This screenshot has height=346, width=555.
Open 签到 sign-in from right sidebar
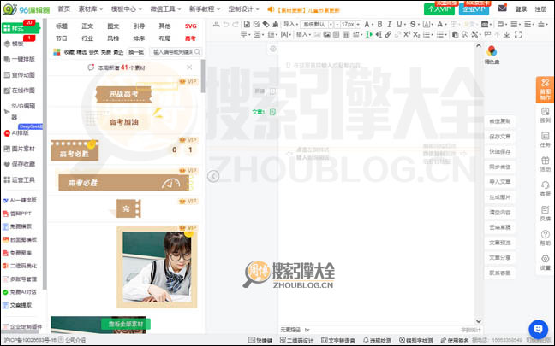tap(545, 115)
